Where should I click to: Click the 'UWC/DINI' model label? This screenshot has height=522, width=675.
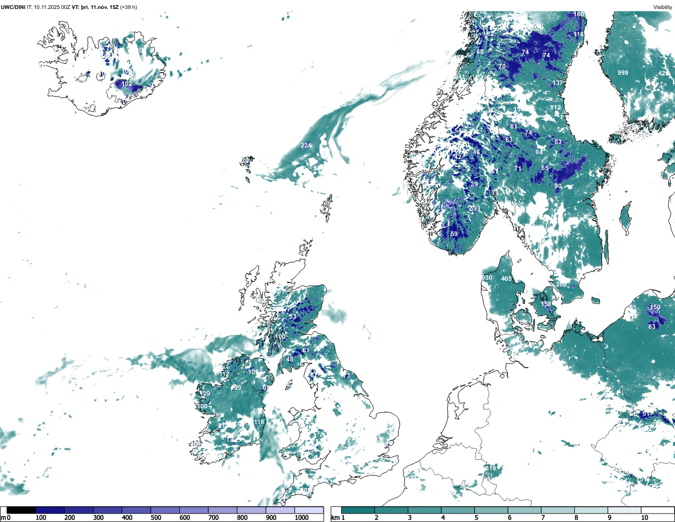(x=13, y=7)
